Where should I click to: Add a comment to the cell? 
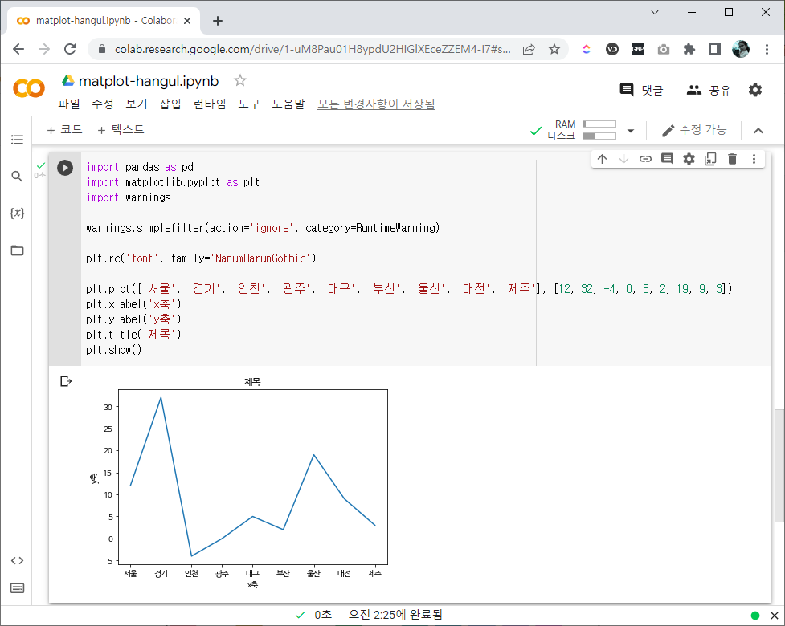tap(667, 159)
